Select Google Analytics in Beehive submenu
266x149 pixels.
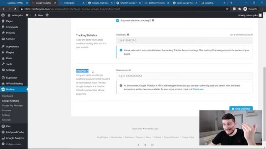pyautogui.click(x=10, y=101)
